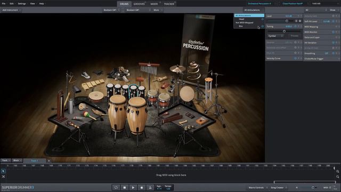Toggle the Velocity Curve power button
Viewport: 341px width, 192px height.
(295, 58)
